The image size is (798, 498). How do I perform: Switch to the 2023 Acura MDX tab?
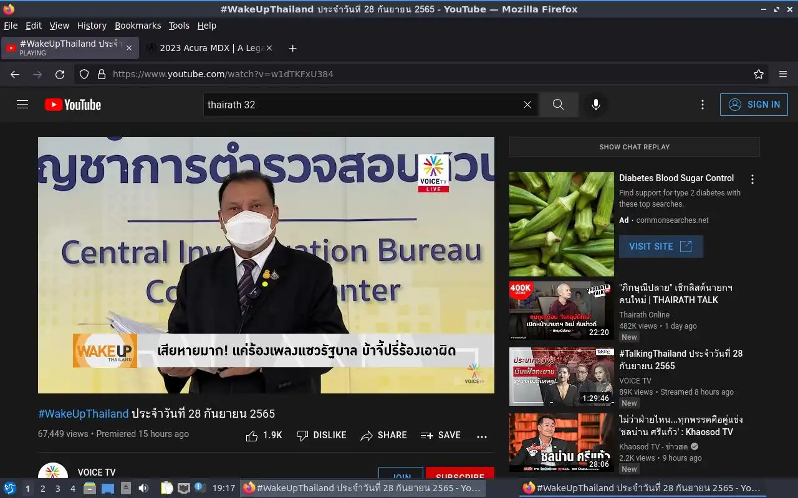[209, 48]
